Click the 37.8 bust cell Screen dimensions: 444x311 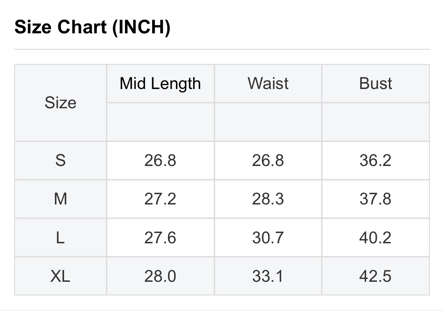376,199
